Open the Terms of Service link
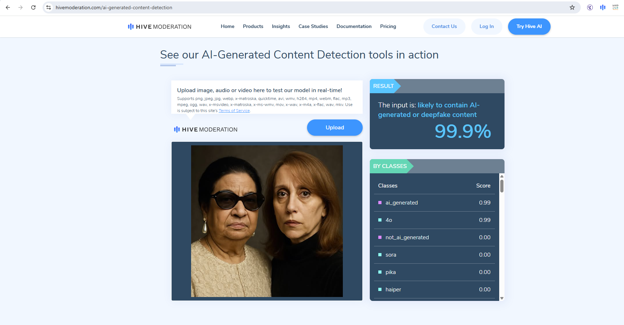 coord(234,110)
